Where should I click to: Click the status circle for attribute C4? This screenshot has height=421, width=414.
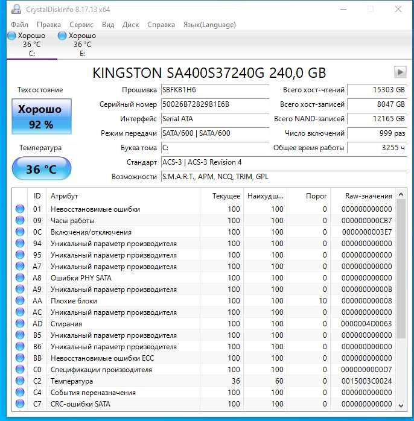(x=20, y=392)
